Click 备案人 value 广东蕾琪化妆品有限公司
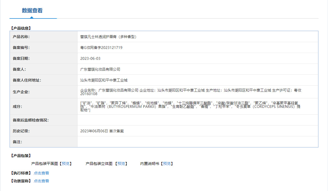This screenshot has height=191, width=328. (100, 69)
